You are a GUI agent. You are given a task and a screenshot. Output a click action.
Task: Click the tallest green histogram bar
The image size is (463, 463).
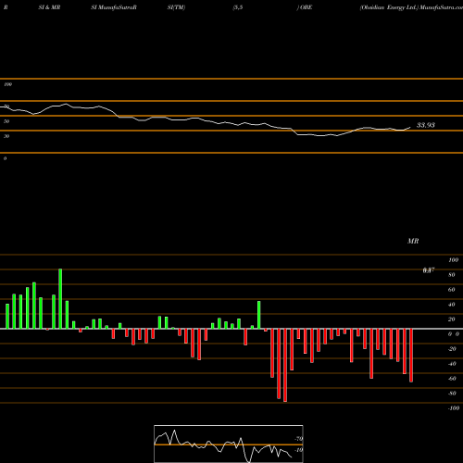[60, 299]
